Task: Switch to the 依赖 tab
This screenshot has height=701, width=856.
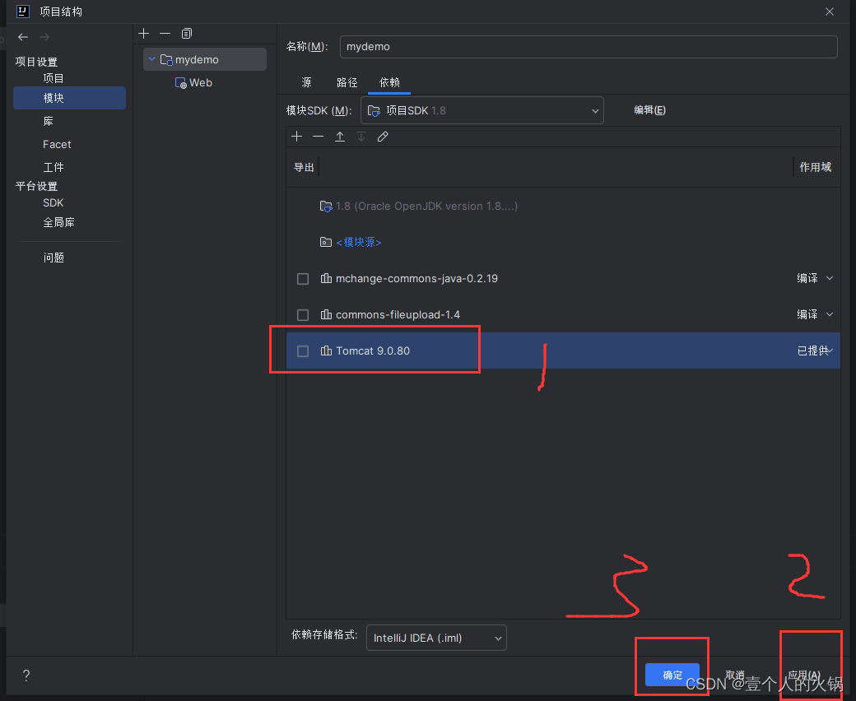Action: pyautogui.click(x=390, y=82)
